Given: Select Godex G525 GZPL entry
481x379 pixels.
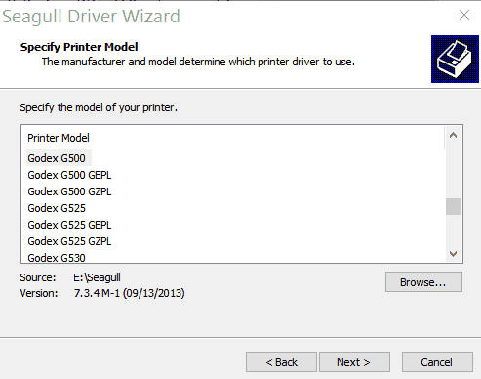Looking at the screenshot, I should pos(69,241).
